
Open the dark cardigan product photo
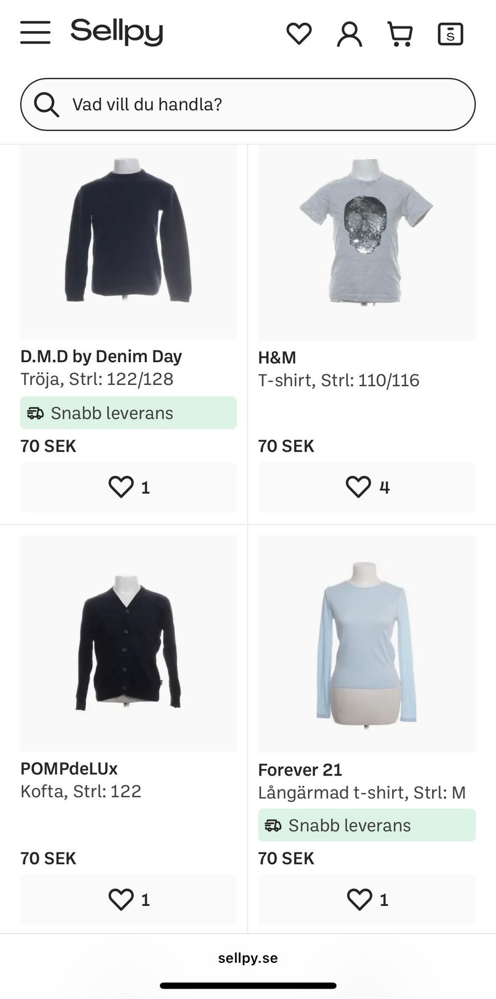(x=128, y=644)
